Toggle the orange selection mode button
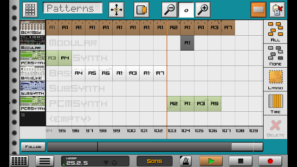The height and width of the screenshot is (167, 297). [x=258, y=10]
